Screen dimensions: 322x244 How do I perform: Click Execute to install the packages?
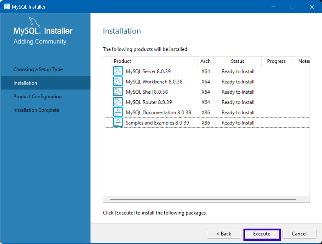coord(262,234)
